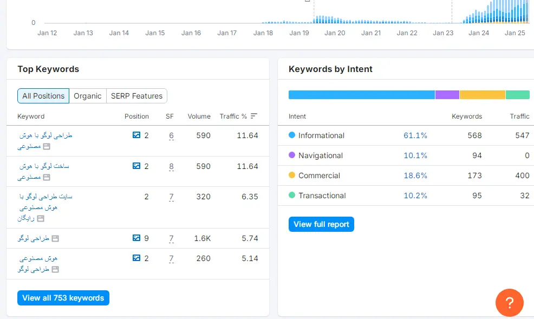Open SERP snapshot icon for 1.6K keyword
Image resolution: width=534 pixels, height=319 pixels.
coord(55,239)
